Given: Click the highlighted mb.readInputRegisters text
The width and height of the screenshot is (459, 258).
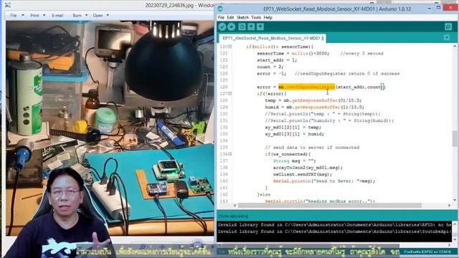Looking at the screenshot, I should [x=306, y=87].
